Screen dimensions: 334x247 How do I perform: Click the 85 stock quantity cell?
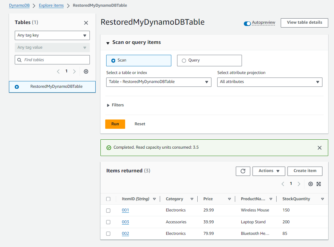(285, 234)
